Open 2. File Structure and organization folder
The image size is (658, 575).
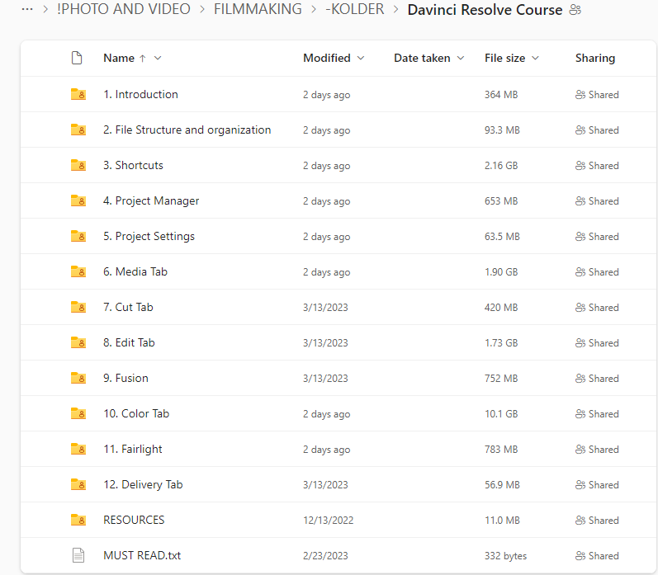(x=187, y=130)
